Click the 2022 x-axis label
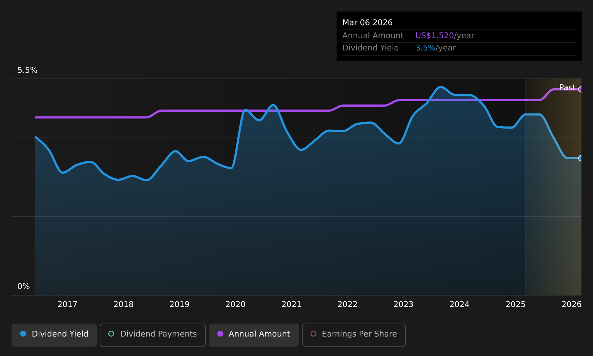The height and width of the screenshot is (356, 593). tap(347, 304)
